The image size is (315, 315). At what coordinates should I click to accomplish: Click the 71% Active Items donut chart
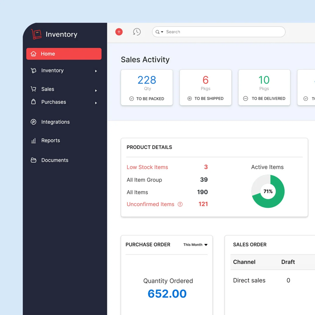(x=268, y=191)
